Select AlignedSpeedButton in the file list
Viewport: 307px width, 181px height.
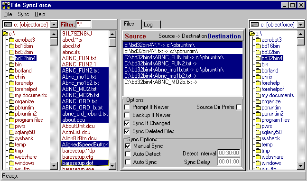(85, 145)
